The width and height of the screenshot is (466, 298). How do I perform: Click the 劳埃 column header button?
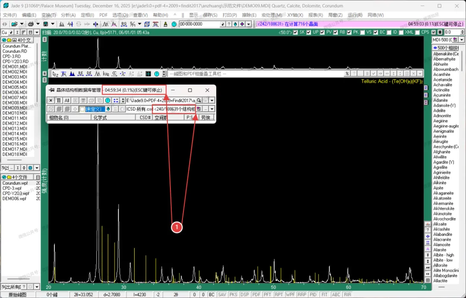(x=207, y=117)
